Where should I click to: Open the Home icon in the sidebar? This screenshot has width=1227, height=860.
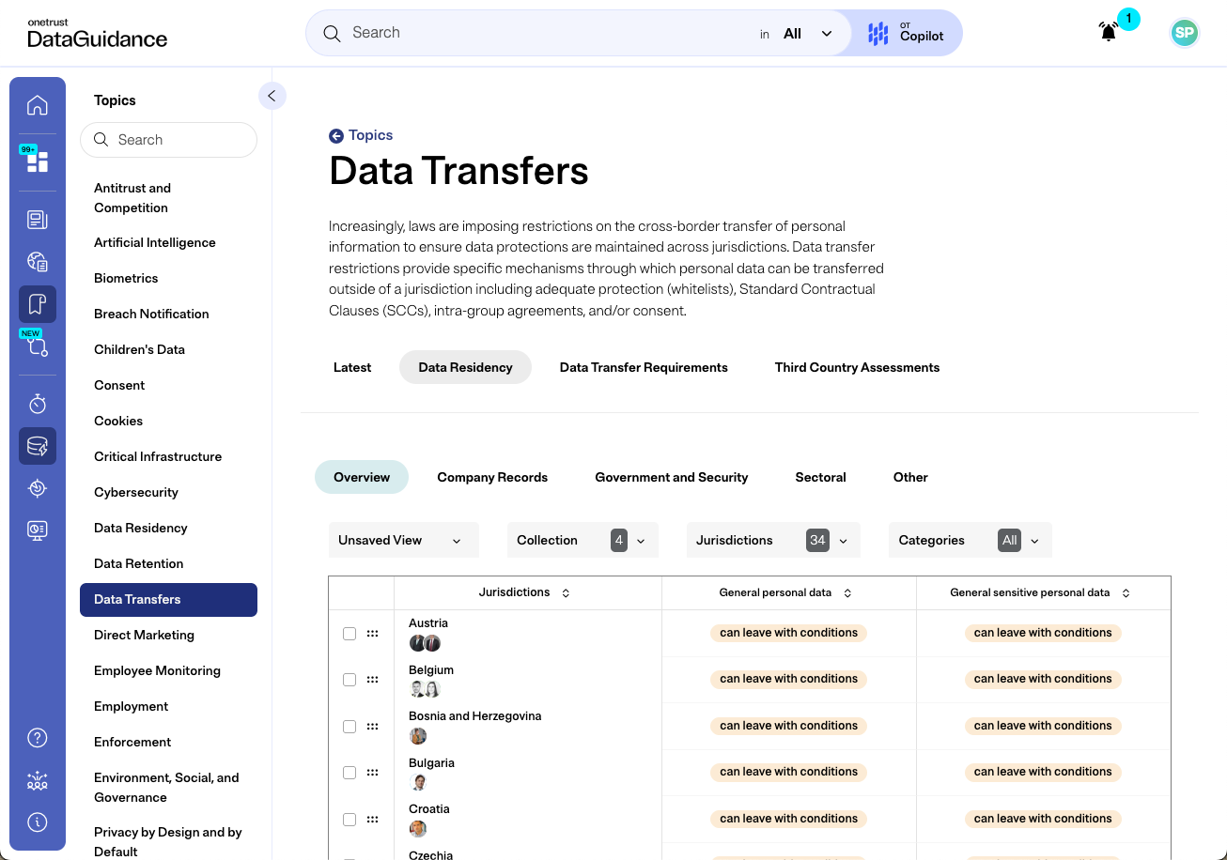pyautogui.click(x=37, y=105)
